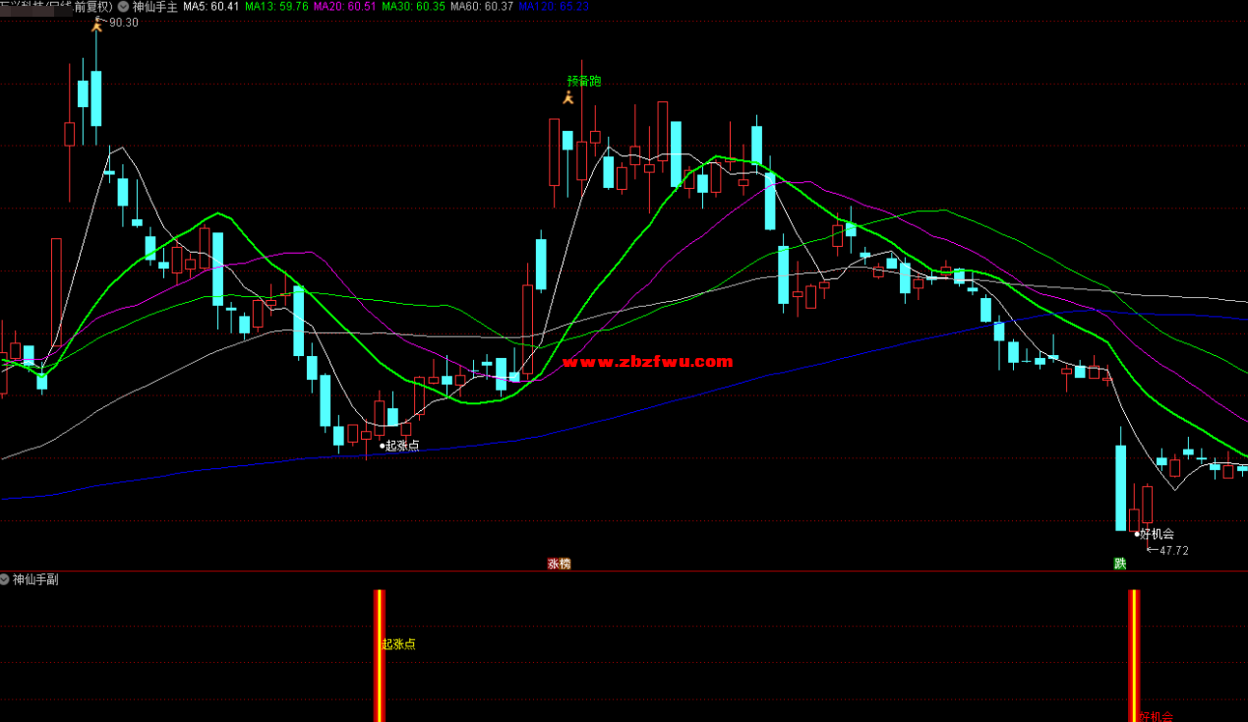The width and height of the screenshot is (1248, 722).
Task: Click the 47.72 low price arrow label
Action: point(1167,551)
